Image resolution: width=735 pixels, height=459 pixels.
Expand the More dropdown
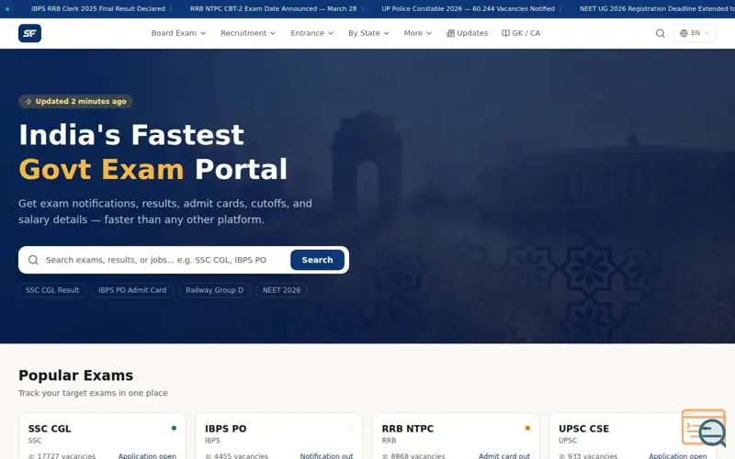418,33
